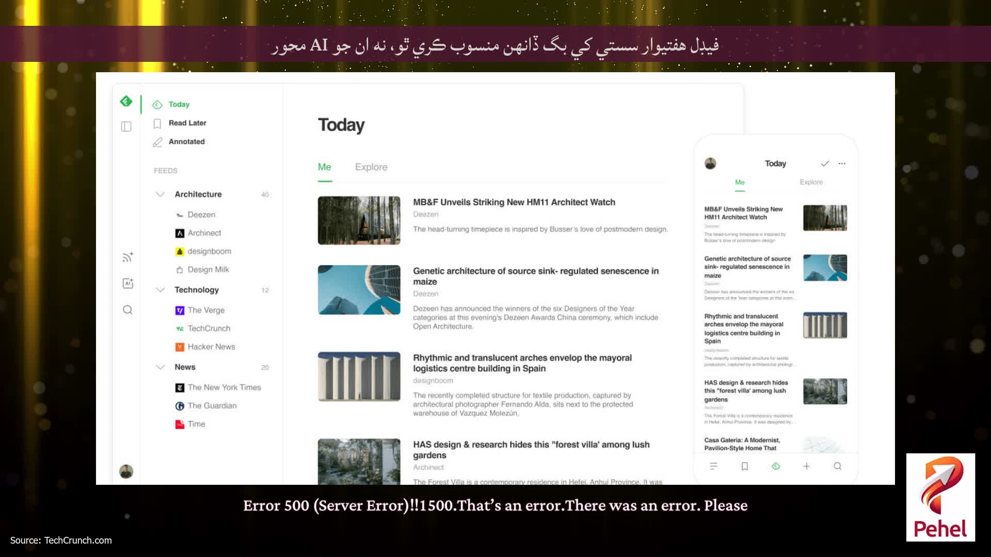
Task: Switch to the Me tab on desktop
Action: coord(325,167)
